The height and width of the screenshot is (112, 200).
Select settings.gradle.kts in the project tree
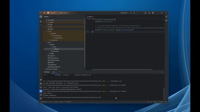(x=54, y=67)
